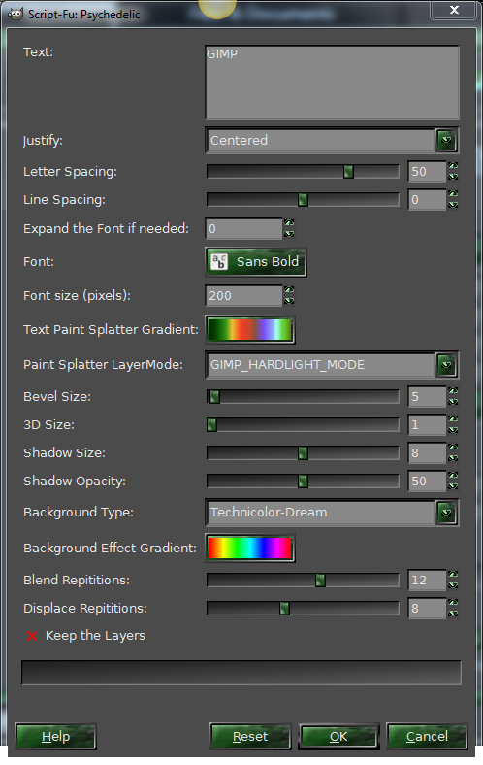Click the Reset button
This screenshot has height=765, width=483.
pos(250,736)
